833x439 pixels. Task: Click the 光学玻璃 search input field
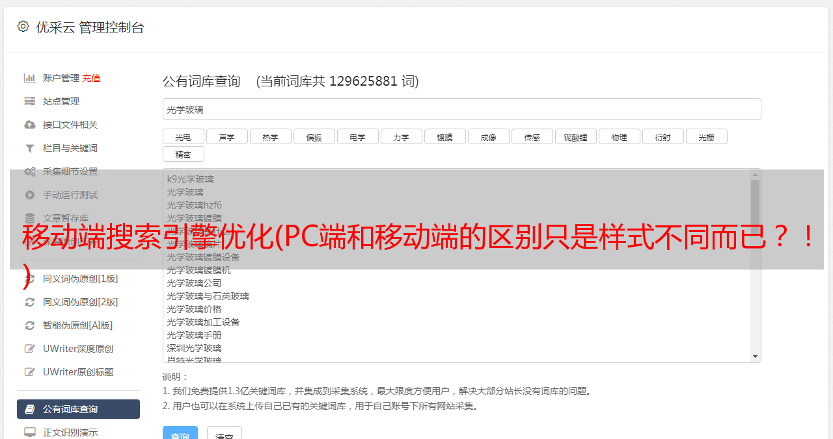pos(461,110)
